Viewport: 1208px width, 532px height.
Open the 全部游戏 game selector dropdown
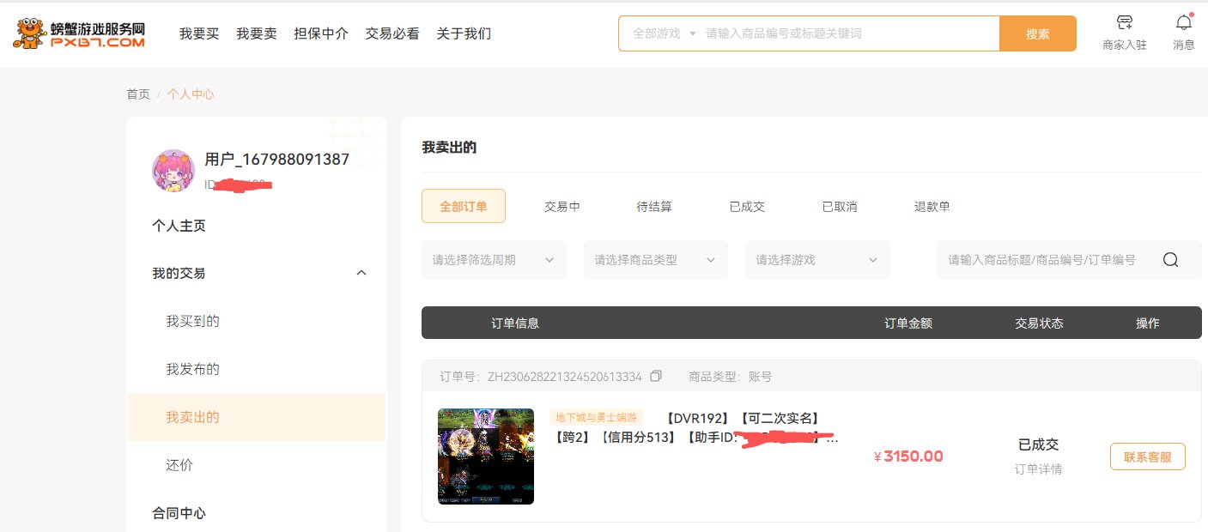tap(664, 33)
